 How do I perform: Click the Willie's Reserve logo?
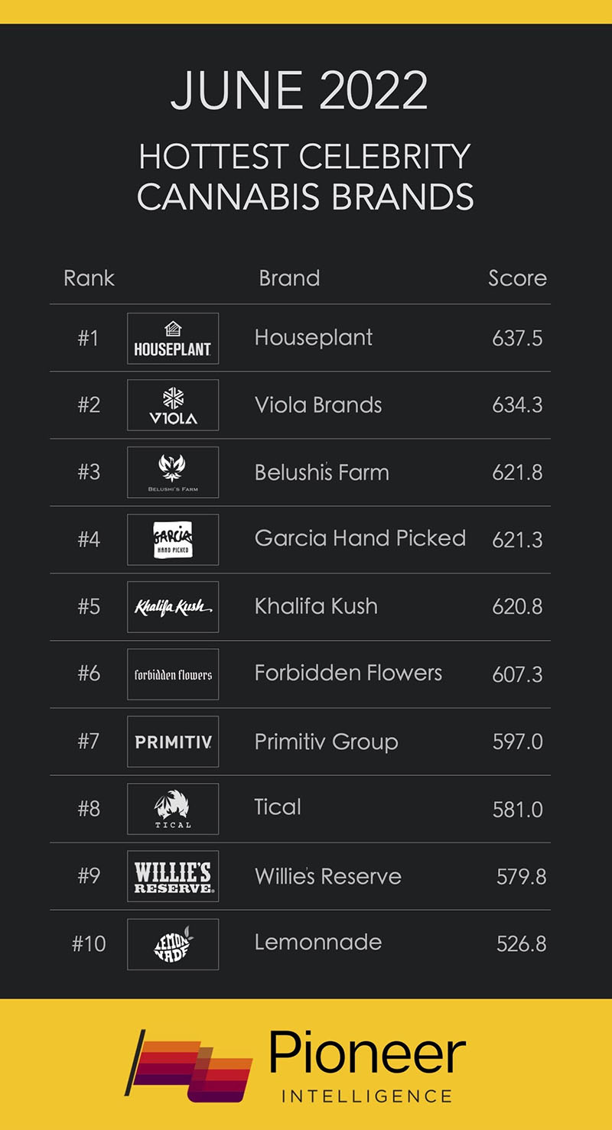[173, 876]
